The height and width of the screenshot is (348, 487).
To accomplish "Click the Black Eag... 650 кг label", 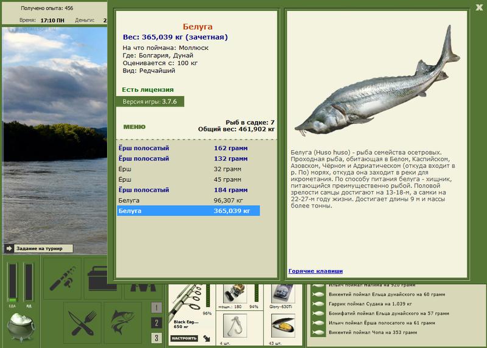I will [186, 324].
